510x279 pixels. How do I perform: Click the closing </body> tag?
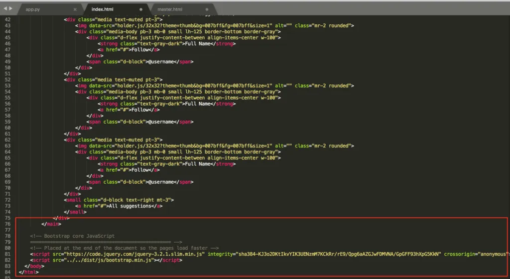34,267
